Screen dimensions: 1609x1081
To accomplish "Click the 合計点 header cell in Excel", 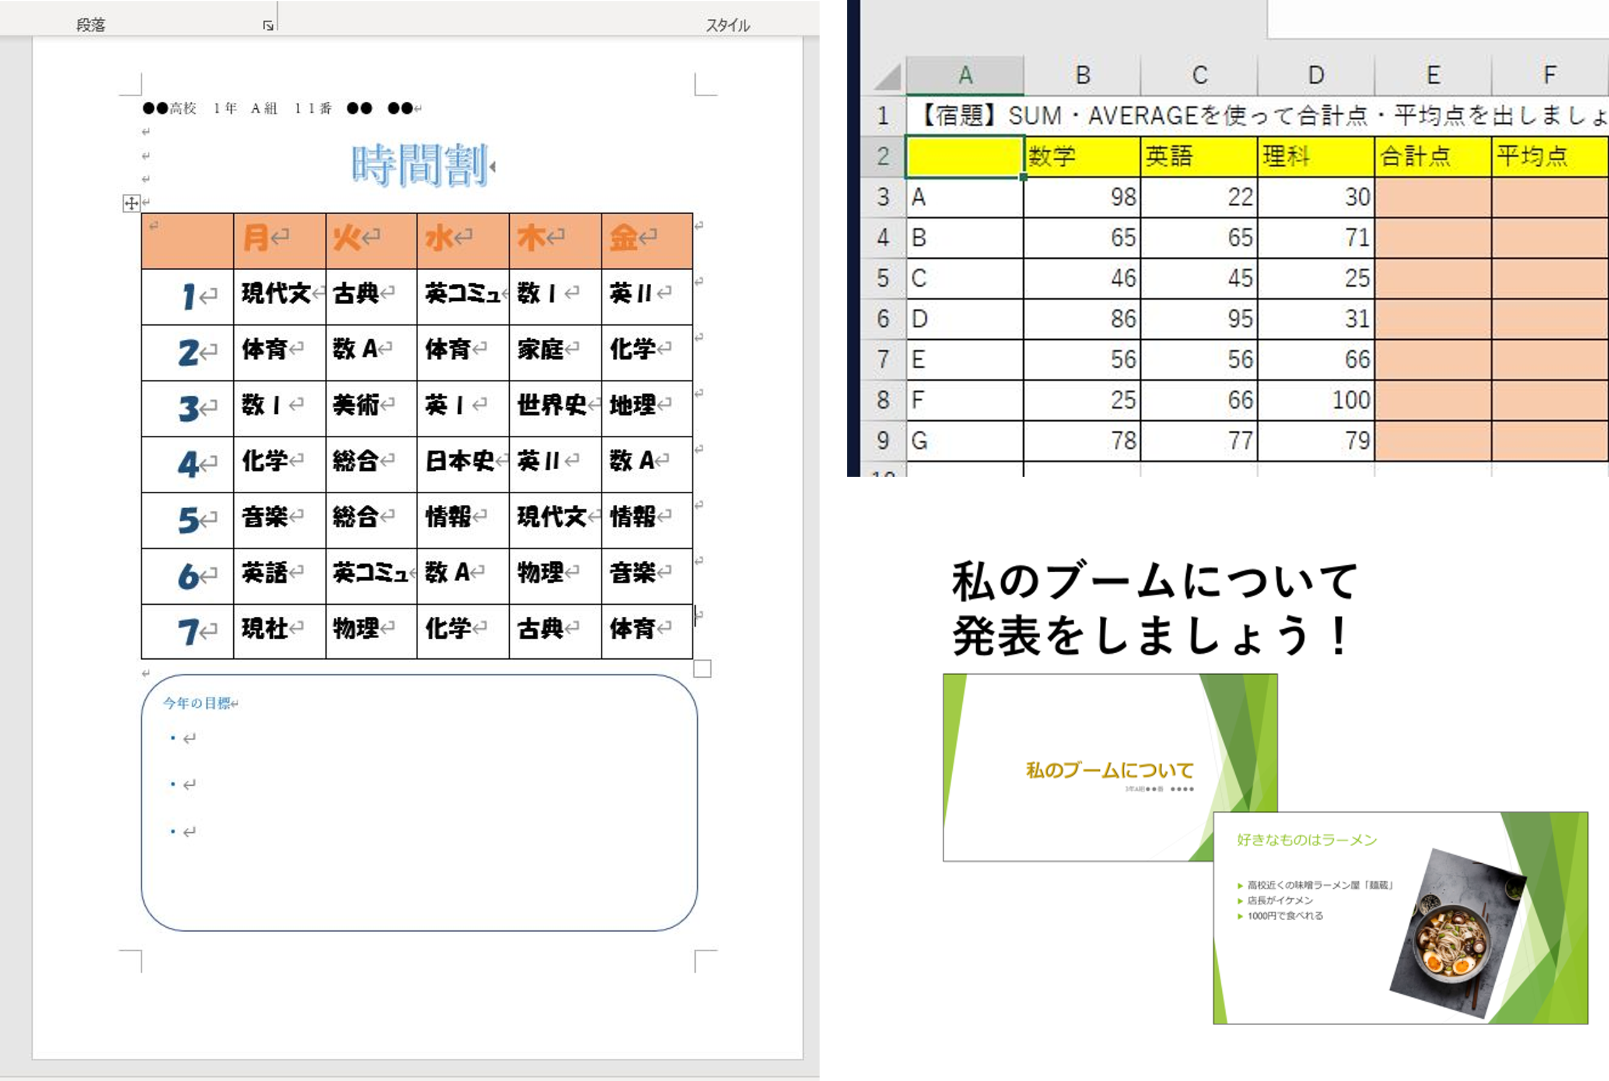I will (1433, 156).
